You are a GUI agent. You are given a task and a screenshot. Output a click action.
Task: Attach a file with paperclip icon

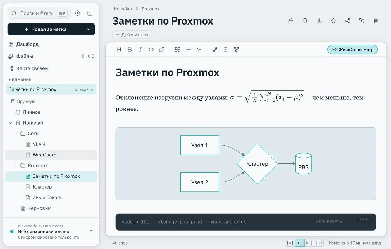(x=215, y=49)
